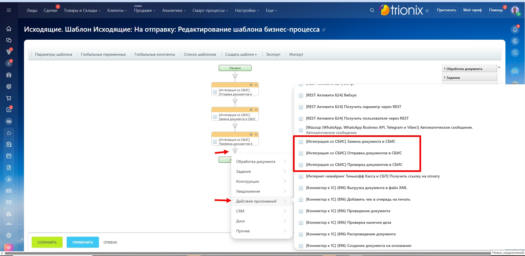525x256 pixels.
Task: Expand the Создать шаблон dropdown
Action: point(241,54)
